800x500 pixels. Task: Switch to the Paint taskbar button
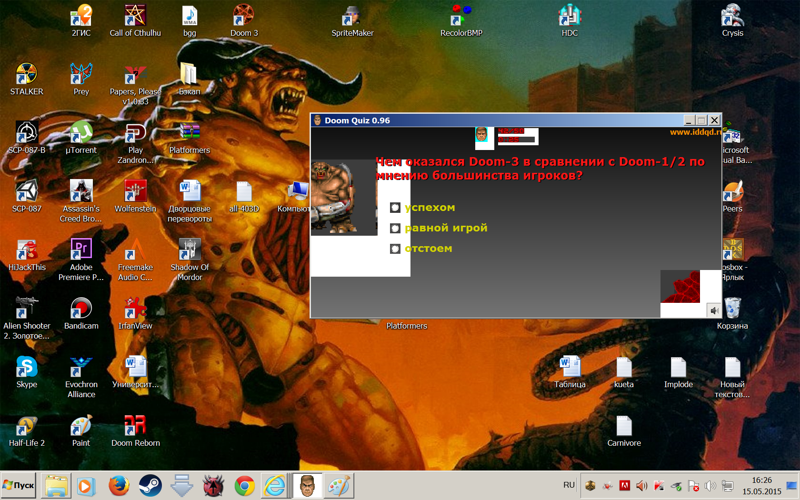(339, 486)
